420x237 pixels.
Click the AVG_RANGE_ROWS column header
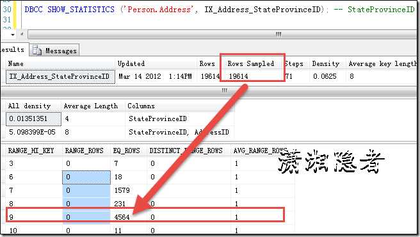[262, 151]
